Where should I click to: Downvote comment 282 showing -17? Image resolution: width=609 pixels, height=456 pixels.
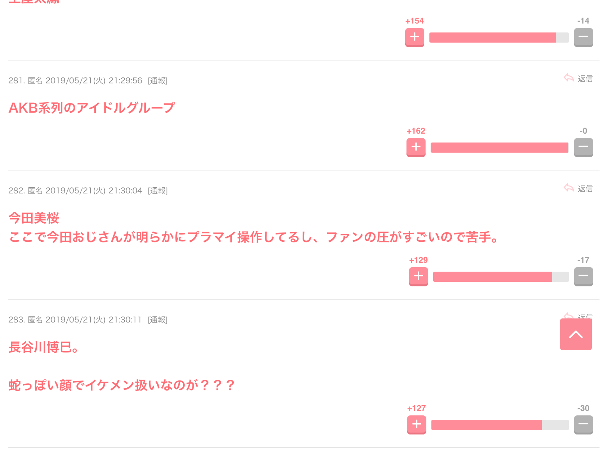[x=583, y=276]
